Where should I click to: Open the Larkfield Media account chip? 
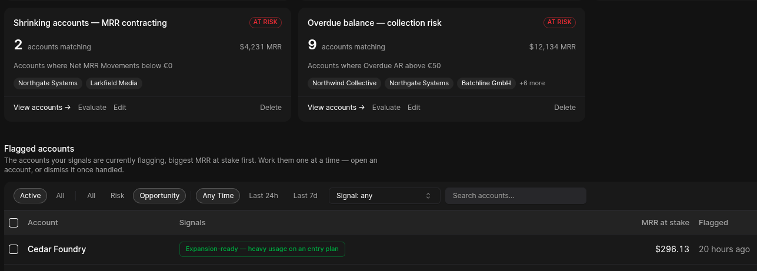coord(114,83)
